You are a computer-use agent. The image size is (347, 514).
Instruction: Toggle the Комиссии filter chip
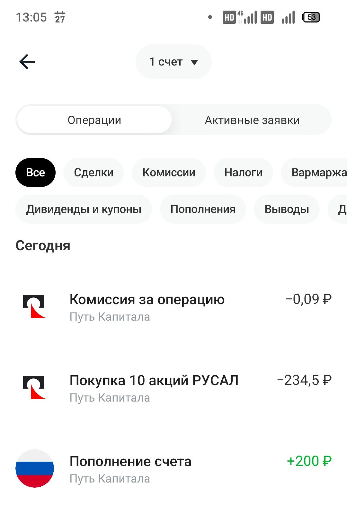point(169,173)
